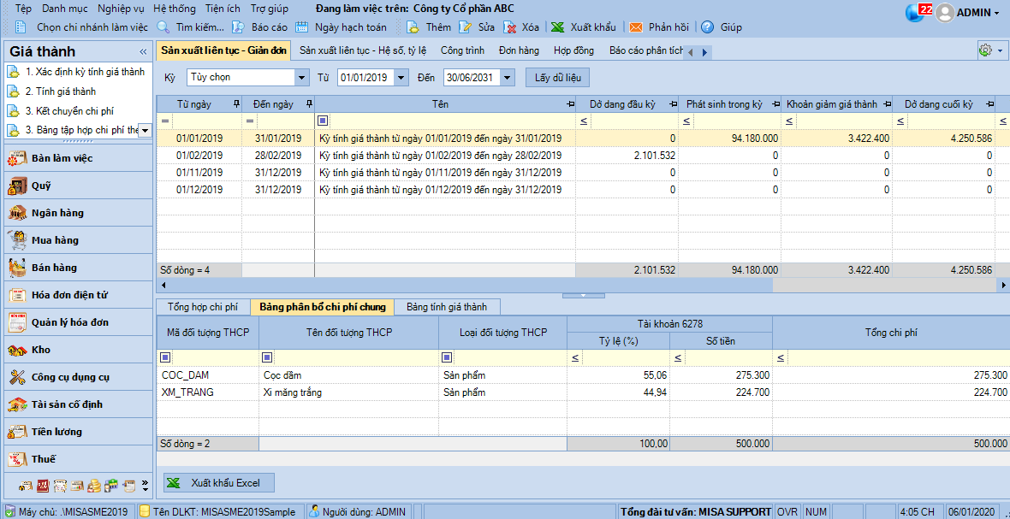This screenshot has width=1010, height=519.
Task: Click the Xuất khẩu Excel button
Action: 219,483
